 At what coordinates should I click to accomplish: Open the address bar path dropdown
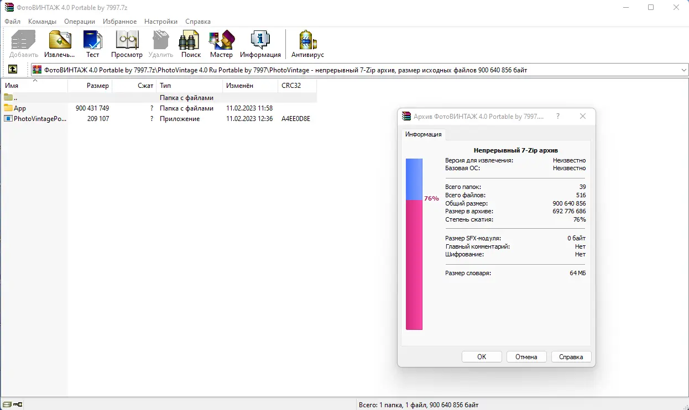683,70
